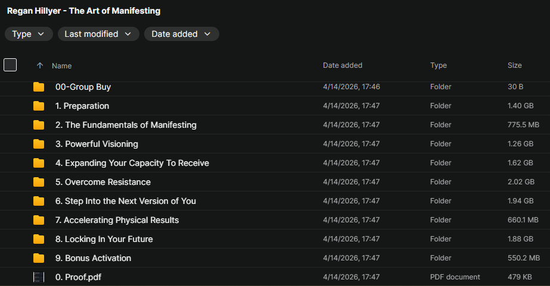Screen dimensions: 550x286
Task: Click the folder icon for 1. Preparation
Action: click(x=39, y=106)
